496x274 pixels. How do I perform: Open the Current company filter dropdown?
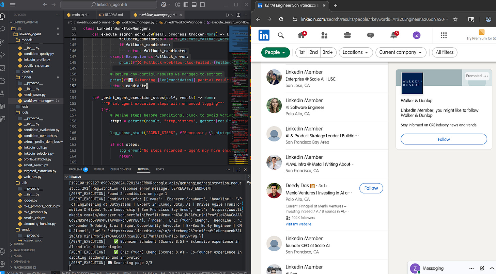401,52
